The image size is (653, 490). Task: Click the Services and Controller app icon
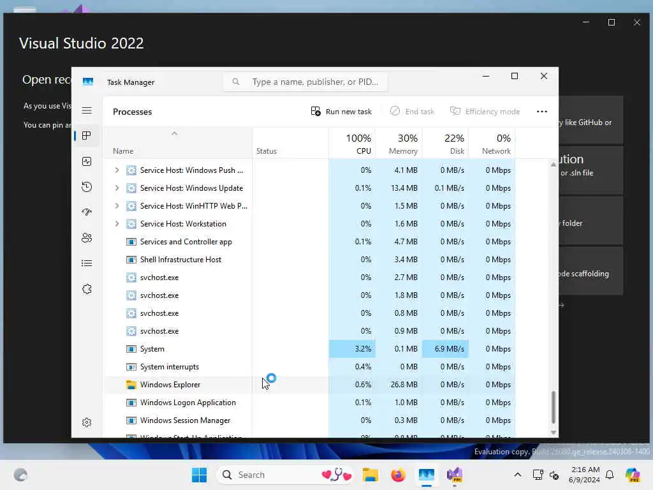131,242
